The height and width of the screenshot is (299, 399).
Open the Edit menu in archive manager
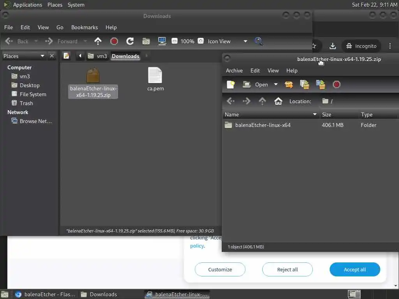pos(255,70)
